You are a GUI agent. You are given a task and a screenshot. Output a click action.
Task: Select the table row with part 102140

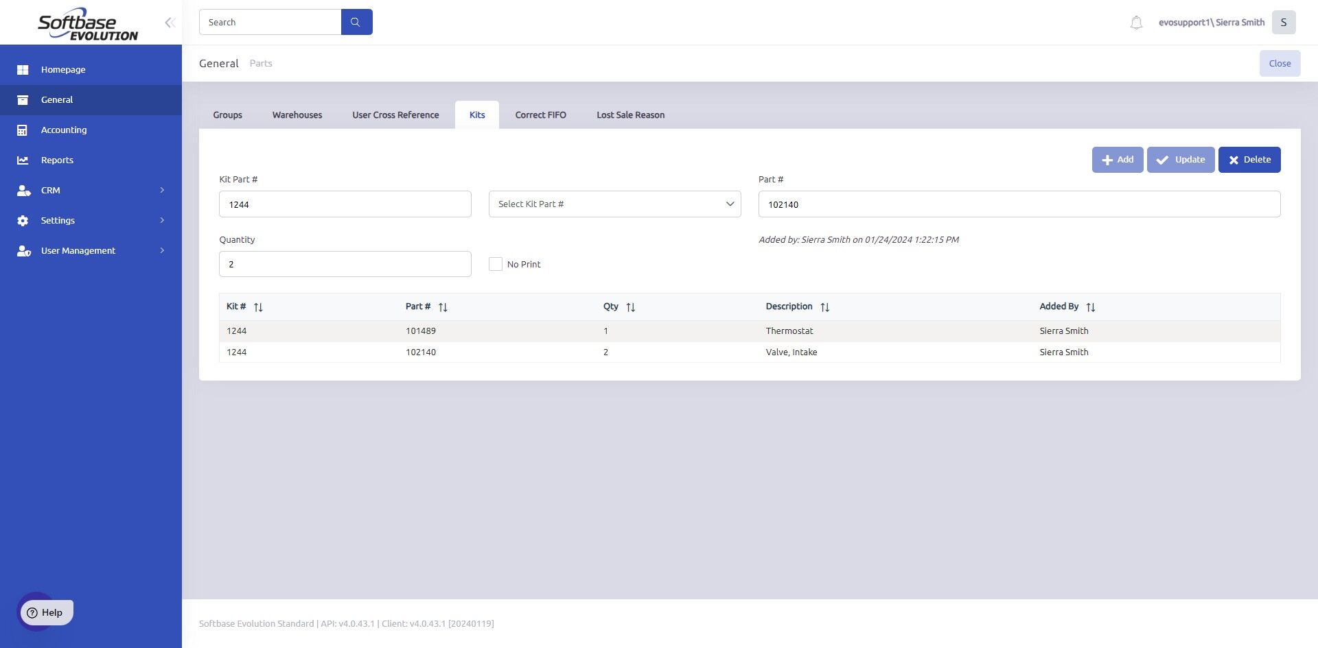(x=750, y=352)
